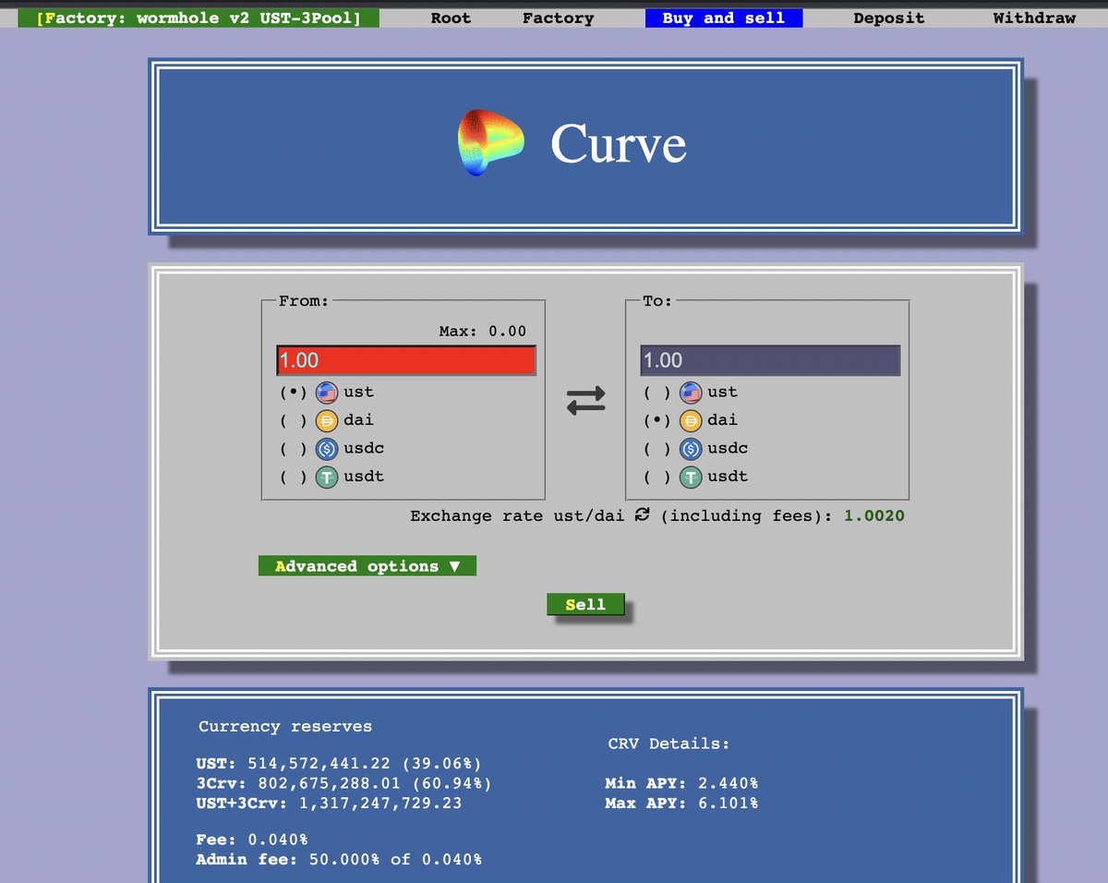The width and height of the screenshot is (1108, 883).
Task: Click UST+3Crv total 1,317,247,729.23 line
Action: point(329,804)
